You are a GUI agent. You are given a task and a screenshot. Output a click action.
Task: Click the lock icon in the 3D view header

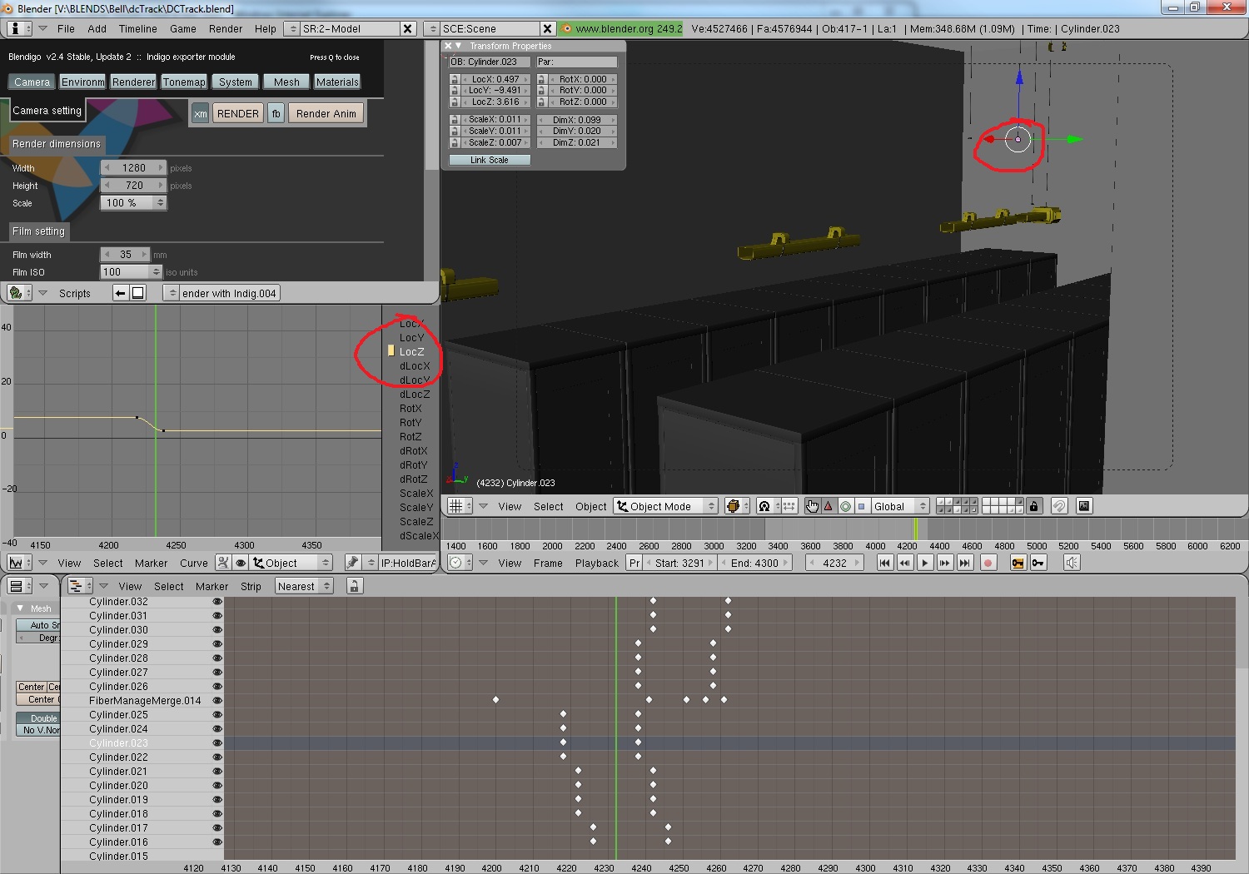click(1034, 506)
